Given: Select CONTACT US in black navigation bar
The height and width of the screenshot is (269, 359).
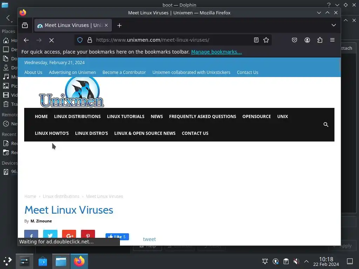Looking at the screenshot, I should [195, 133].
